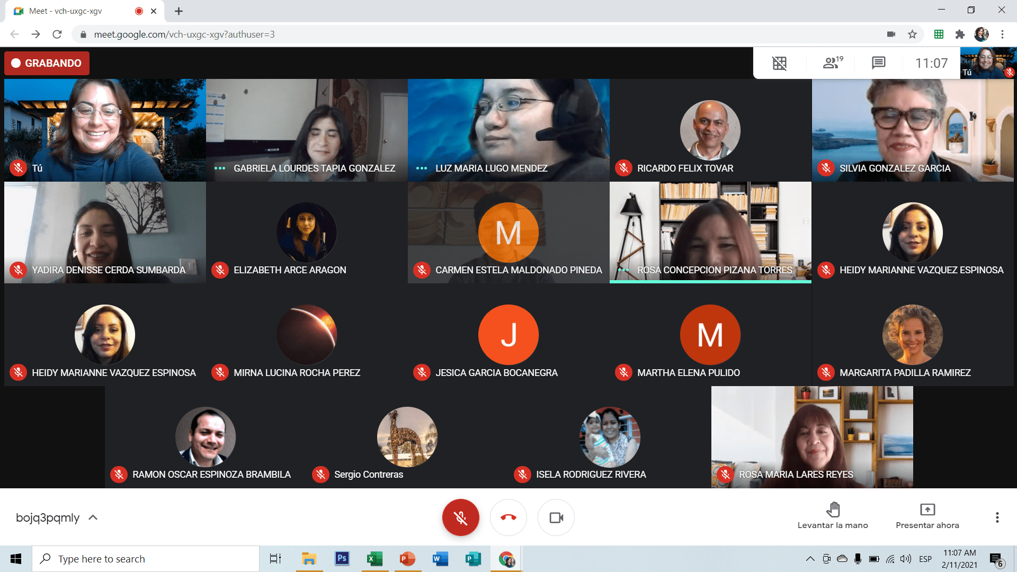Screen dimensions: 1017x572
Task: Open File Explorer from the taskbar
Action: (309, 559)
